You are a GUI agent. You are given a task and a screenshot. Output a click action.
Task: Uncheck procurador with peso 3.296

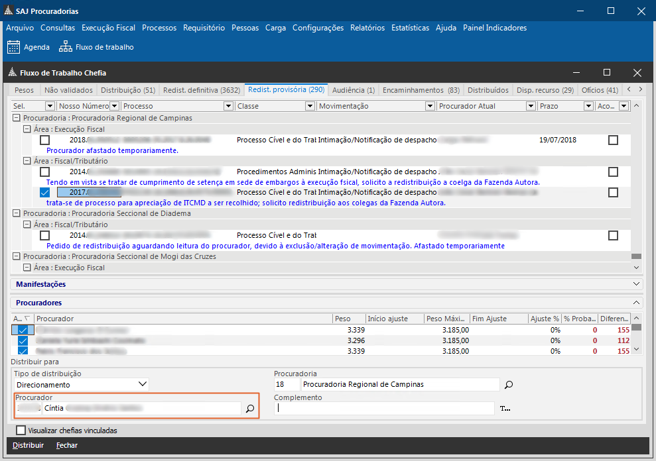pos(23,340)
